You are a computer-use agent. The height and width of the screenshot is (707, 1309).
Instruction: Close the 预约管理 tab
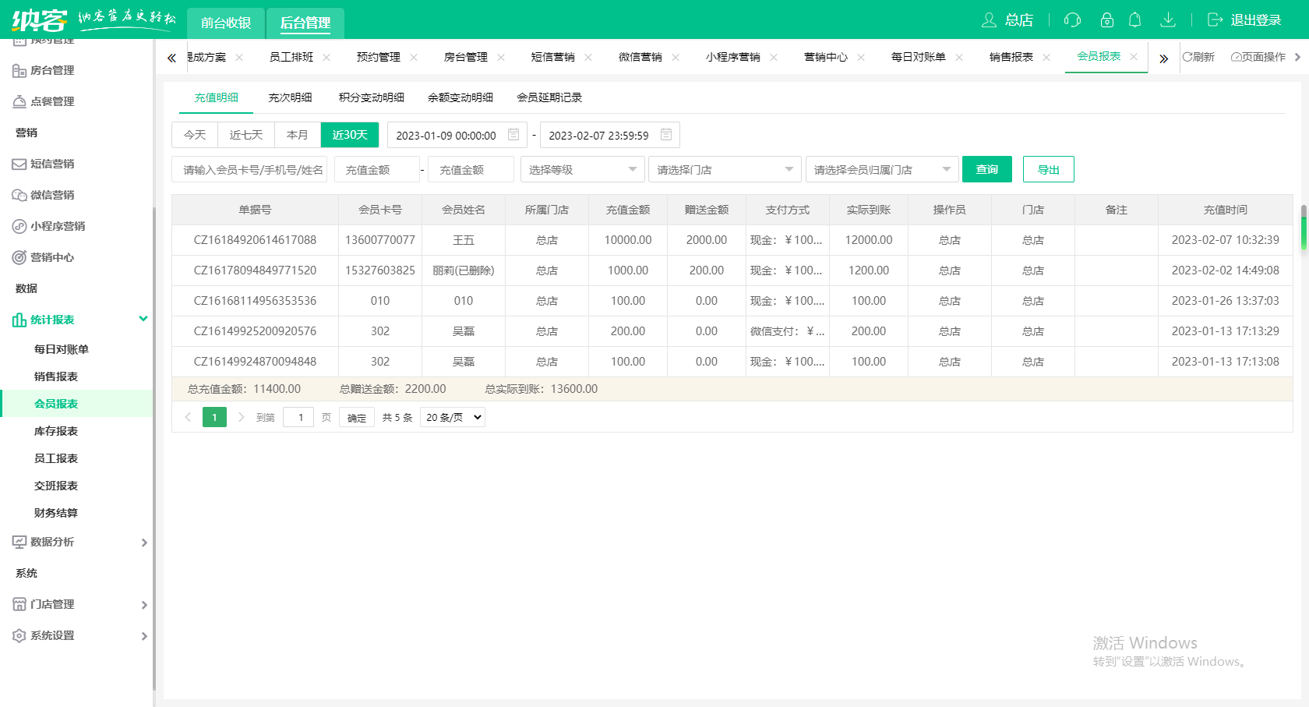(x=414, y=57)
